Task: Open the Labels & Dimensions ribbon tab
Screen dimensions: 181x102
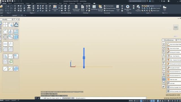Action: pyautogui.click(x=41, y=3)
